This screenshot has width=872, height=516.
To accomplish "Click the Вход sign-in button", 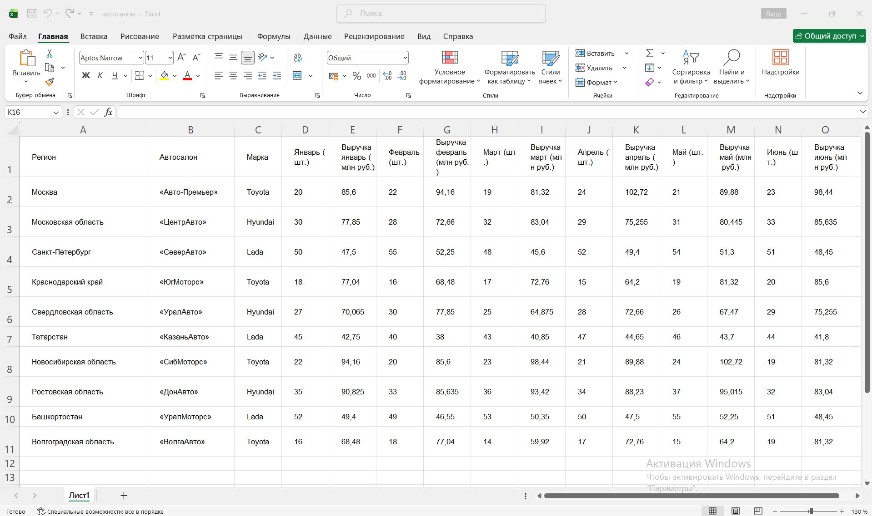I will coord(773,14).
